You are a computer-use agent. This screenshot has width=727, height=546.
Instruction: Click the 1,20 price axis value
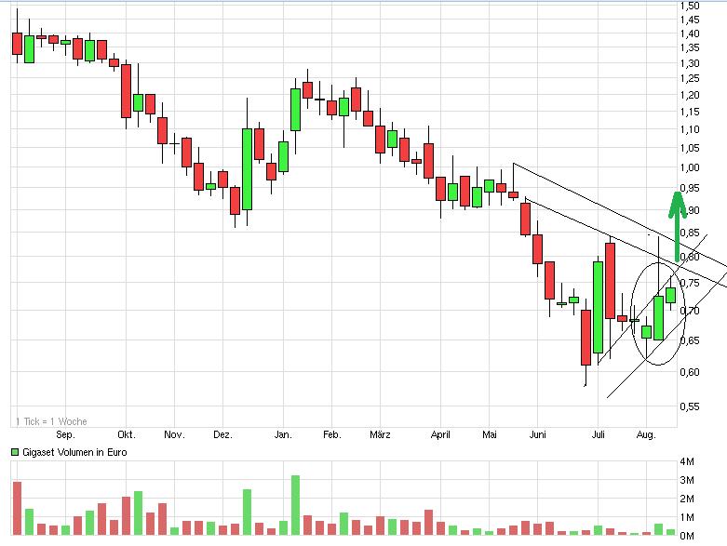(x=690, y=95)
